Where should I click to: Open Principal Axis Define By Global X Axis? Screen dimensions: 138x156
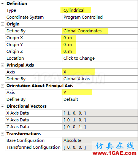click(100, 79)
